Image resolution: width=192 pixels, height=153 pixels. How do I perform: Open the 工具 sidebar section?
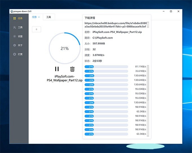pyautogui.click(x=18, y=27)
